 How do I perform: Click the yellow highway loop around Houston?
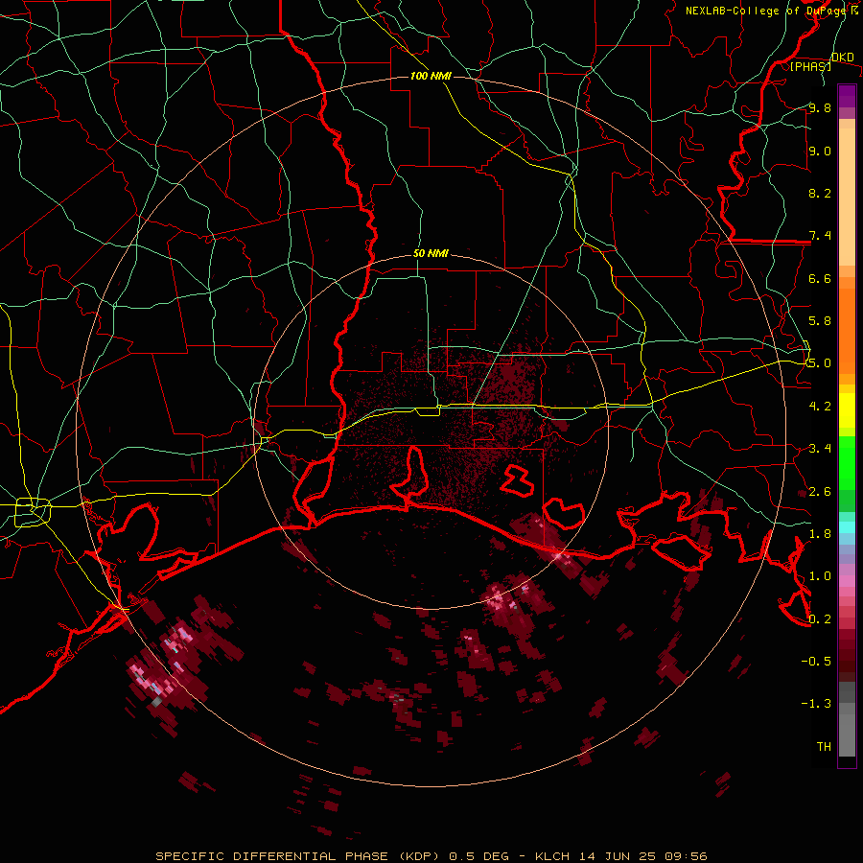tap(33, 512)
